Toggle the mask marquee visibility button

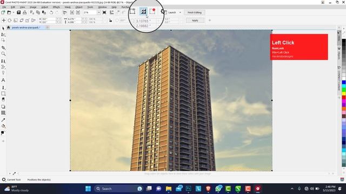pos(132,11)
